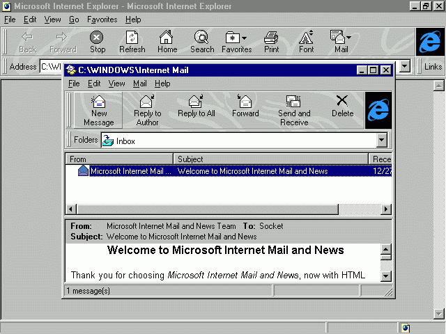This screenshot has width=446, height=334.
Task: Click Favorites folder icon in IE toolbar
Action: pos(233,37)
